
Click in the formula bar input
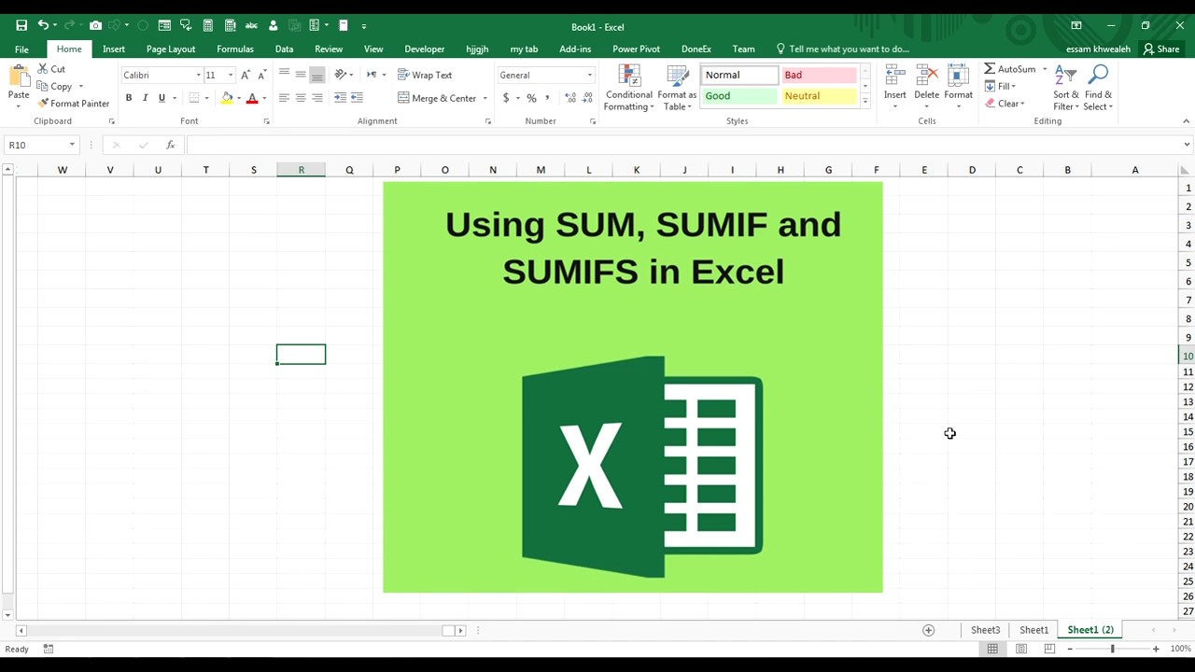684,145
